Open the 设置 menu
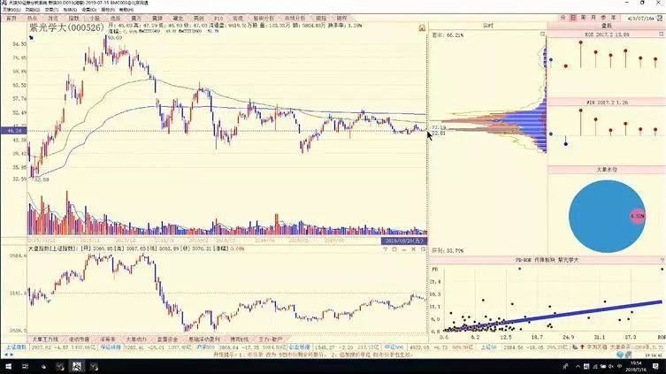Screen dimensions: 666x374 tap(88, 10)
